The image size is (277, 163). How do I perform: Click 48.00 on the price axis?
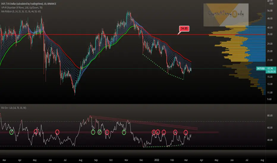pos(270,18)
